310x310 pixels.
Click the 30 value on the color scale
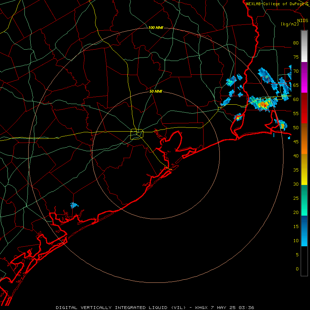tap(296, 184)
